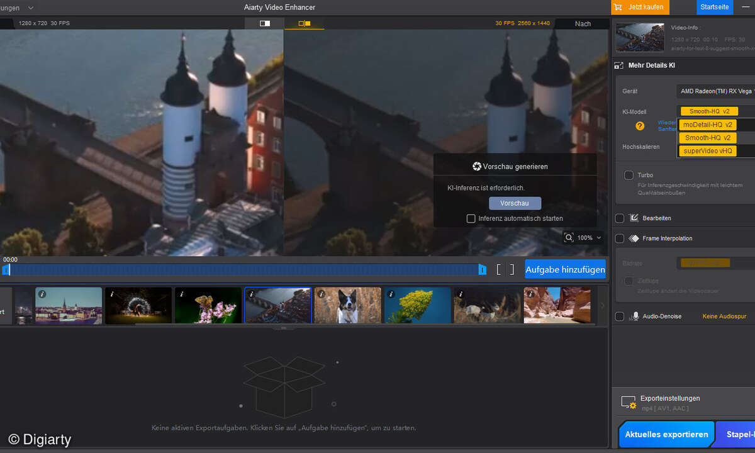Select the yellow flower thumbnail

tap(418, 306)
